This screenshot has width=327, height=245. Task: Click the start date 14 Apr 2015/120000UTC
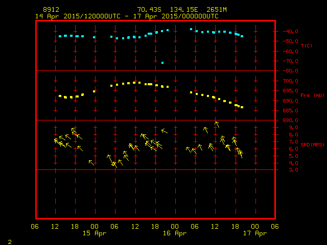[78, 16]
